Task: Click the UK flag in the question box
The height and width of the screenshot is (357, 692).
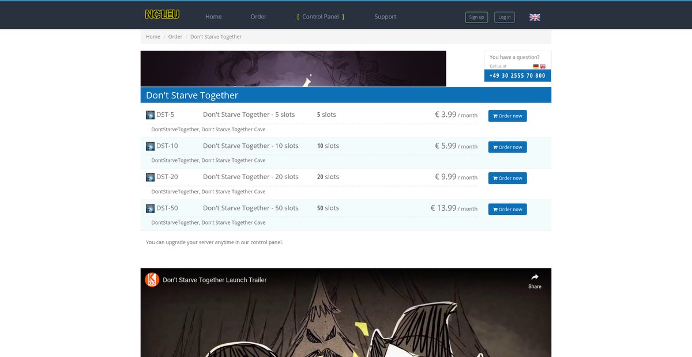Action: click(x=543, y=66)
